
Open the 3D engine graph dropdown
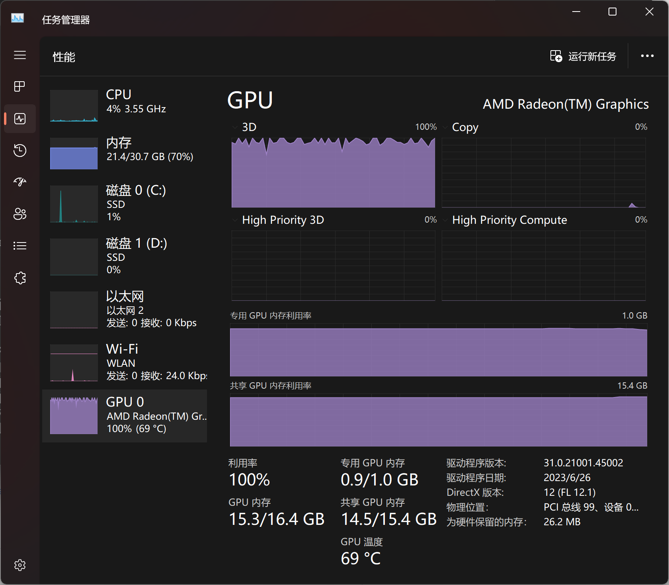[x=235, y=127]
